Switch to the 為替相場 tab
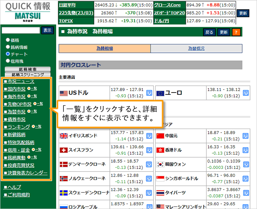Screen dimensions: 257x209 click(x=105, y=48)
